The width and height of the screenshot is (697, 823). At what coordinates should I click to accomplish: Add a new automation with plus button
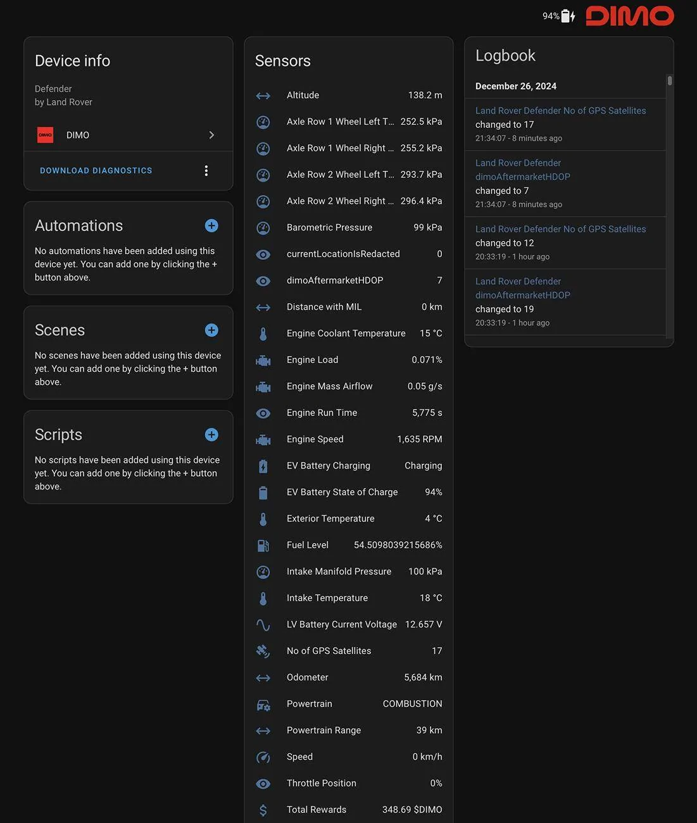(211, 226)
